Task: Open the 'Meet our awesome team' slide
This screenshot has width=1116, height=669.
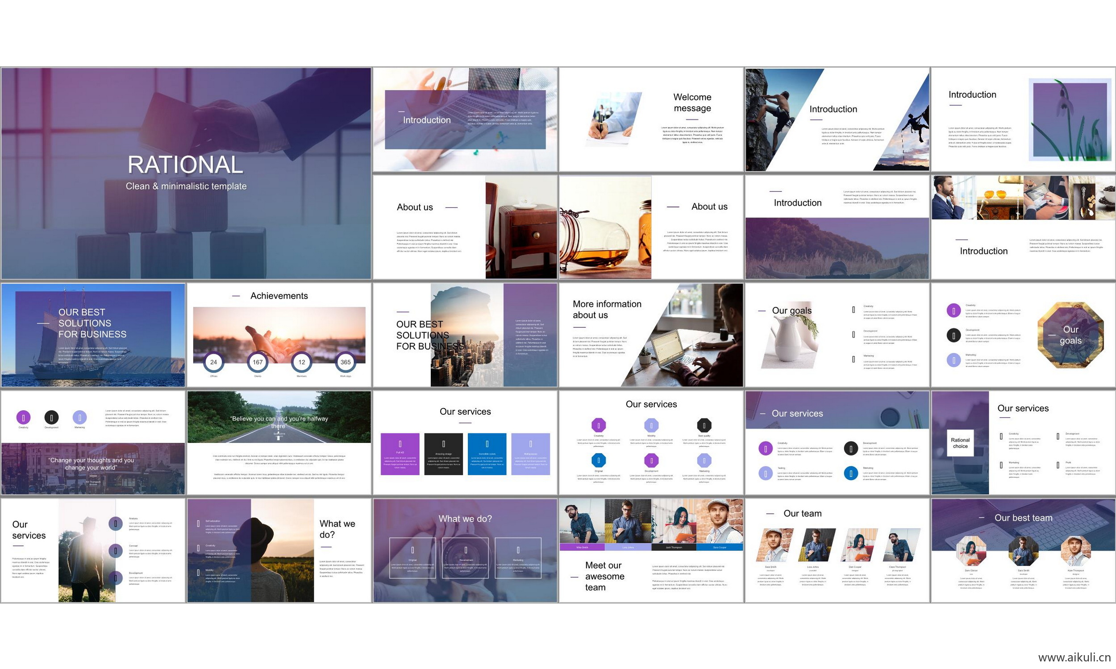Action: coord(650,550)
